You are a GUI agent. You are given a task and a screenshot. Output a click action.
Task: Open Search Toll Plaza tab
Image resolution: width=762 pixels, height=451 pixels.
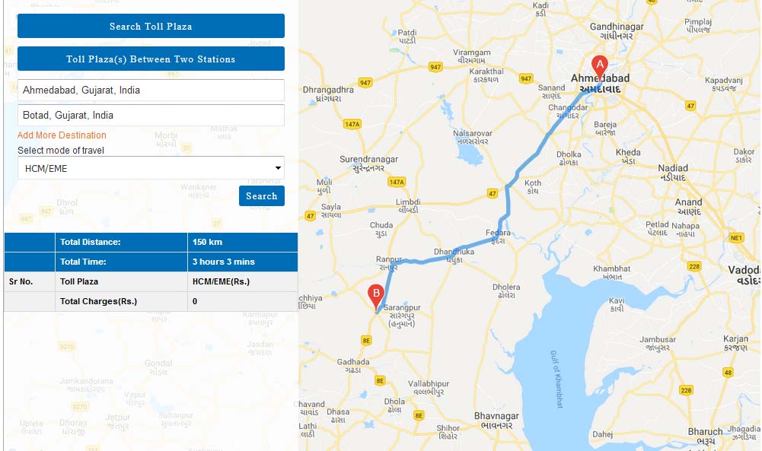click(x=151, y=26)
